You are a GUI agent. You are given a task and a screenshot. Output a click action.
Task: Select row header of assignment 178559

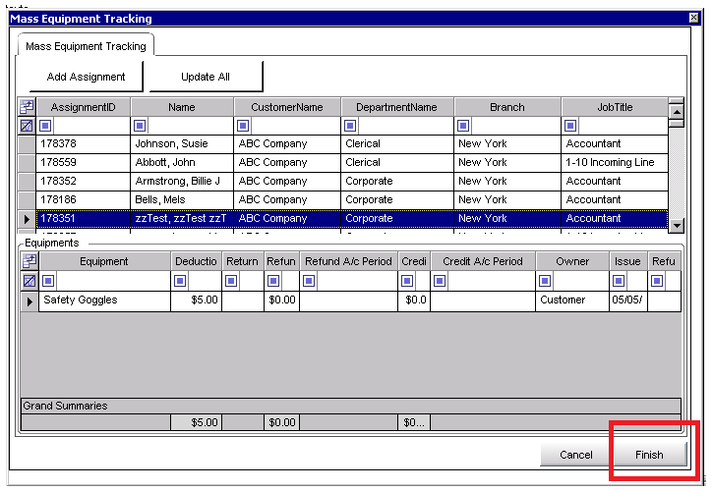pos(27,163)
